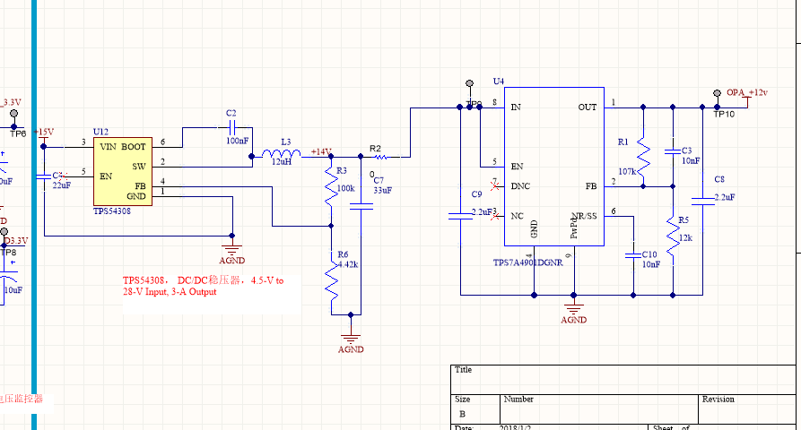
Task: Select the +14V net label
Action: tap(321, 151)
